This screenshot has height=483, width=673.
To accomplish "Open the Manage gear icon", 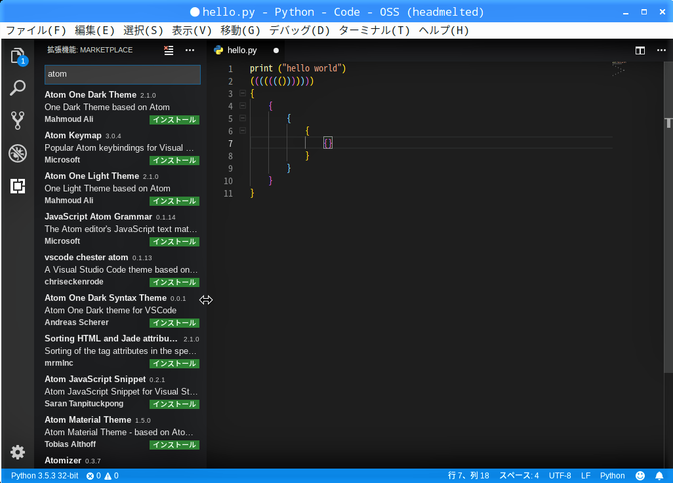I will click(x=18, y=452).
